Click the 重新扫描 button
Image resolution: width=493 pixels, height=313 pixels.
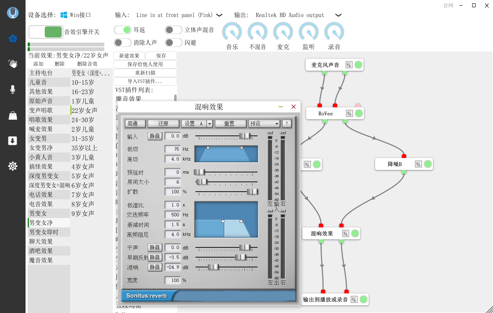[x=145, y=73]
